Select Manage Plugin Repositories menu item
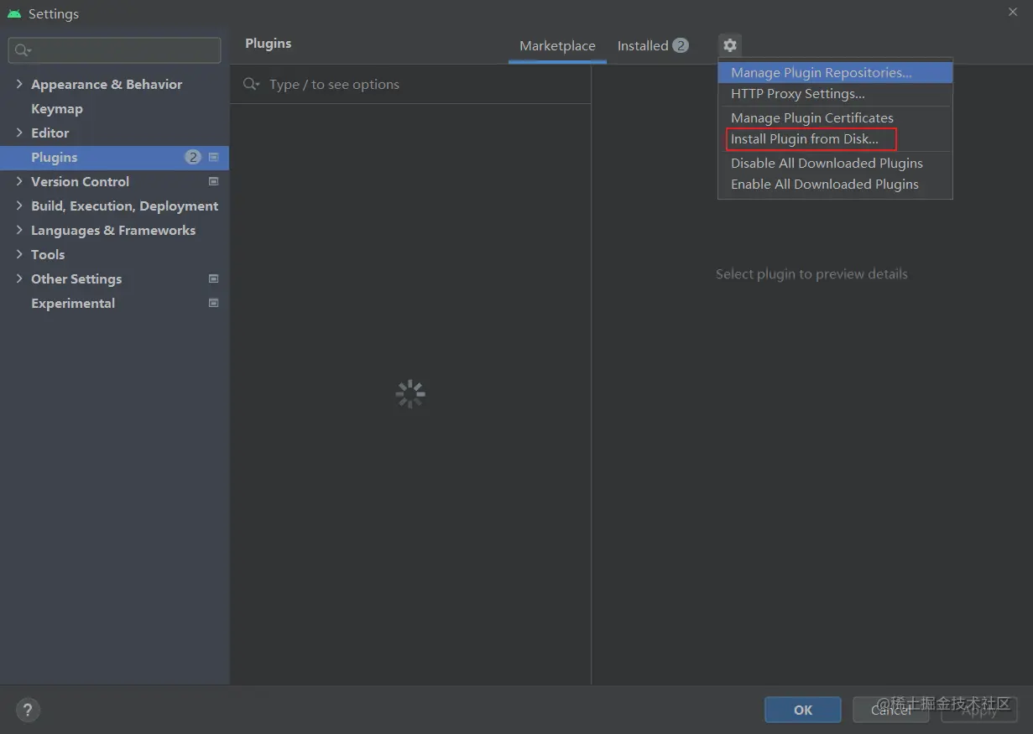Viewport: 1033px width, 734px height. 835,73
